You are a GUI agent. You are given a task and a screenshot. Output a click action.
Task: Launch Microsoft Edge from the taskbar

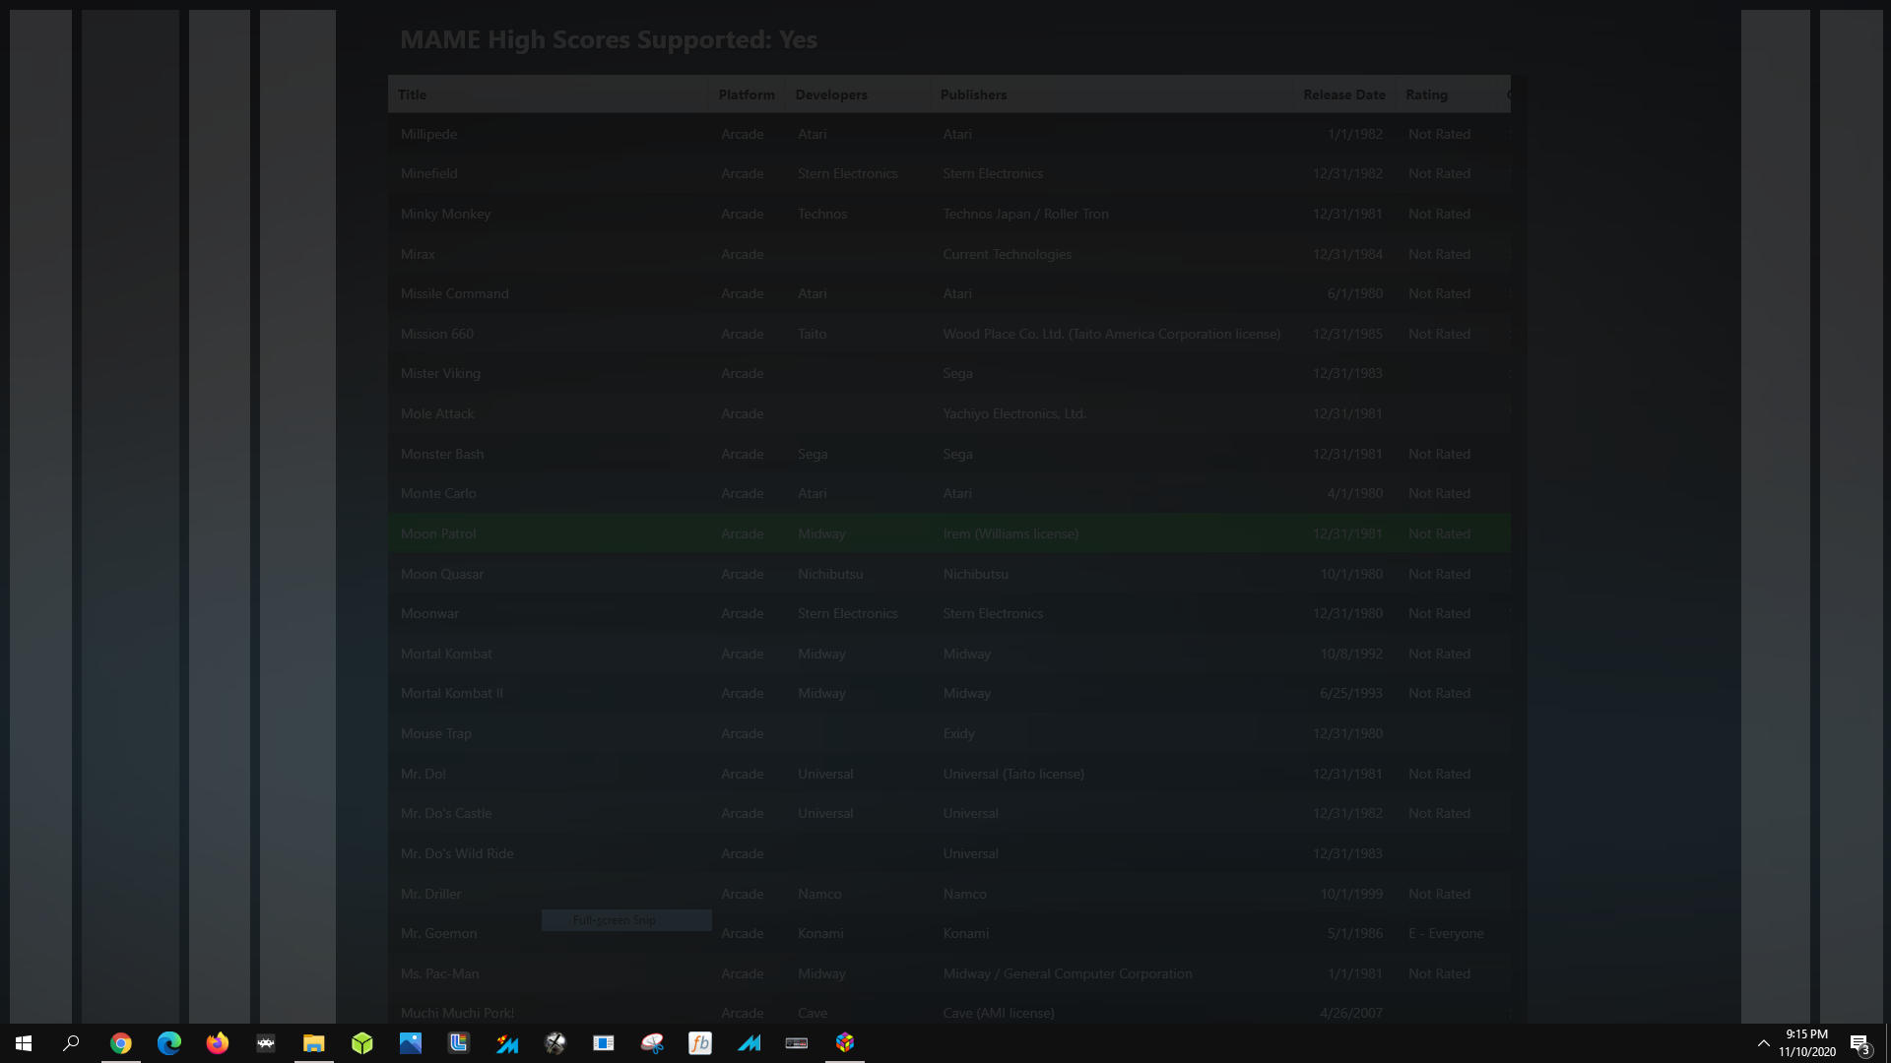(169, 1043)
